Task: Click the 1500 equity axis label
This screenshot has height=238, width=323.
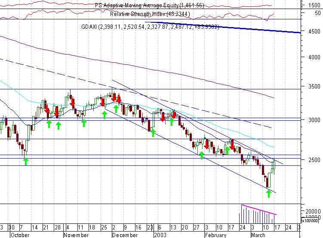Action: tap(314, 6)
